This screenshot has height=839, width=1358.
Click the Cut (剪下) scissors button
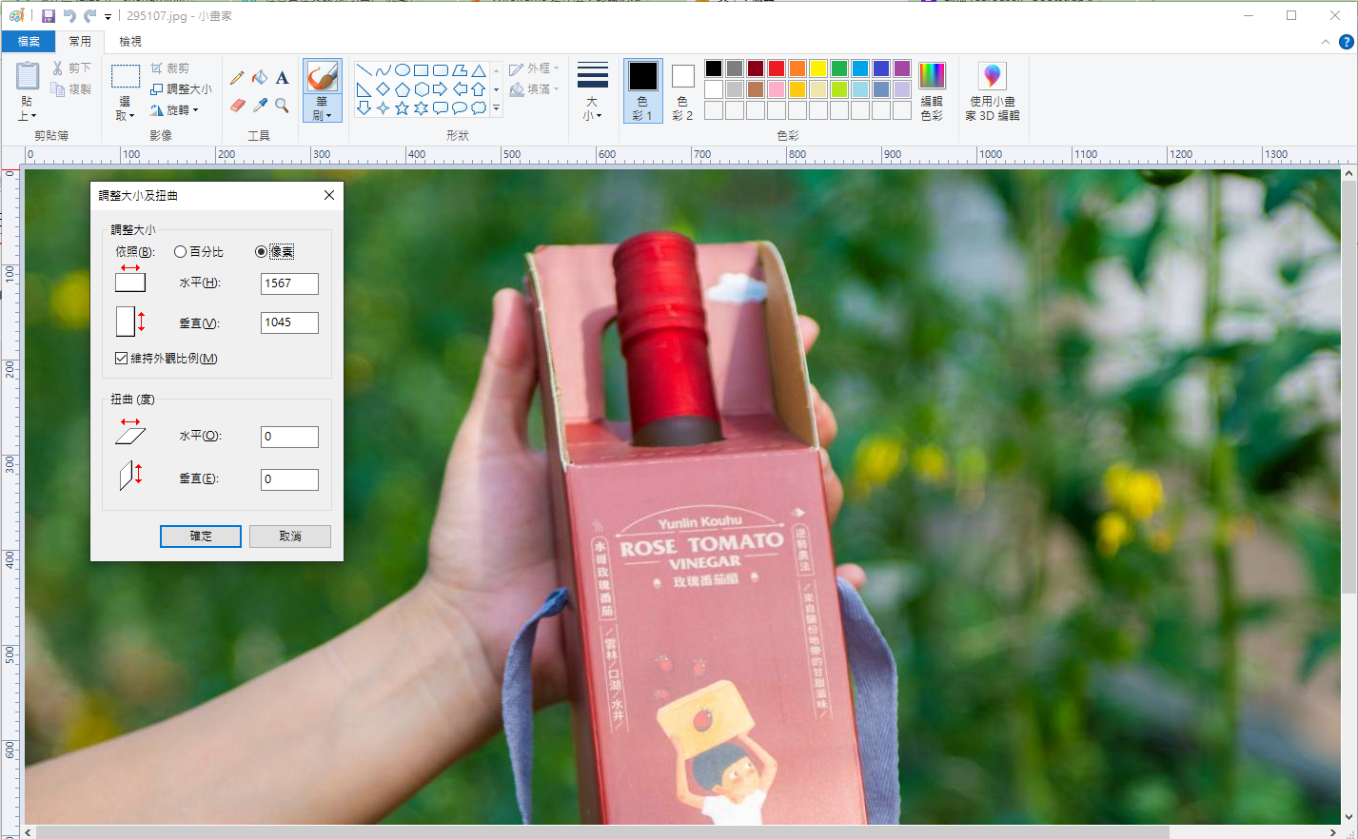[71, 68]
